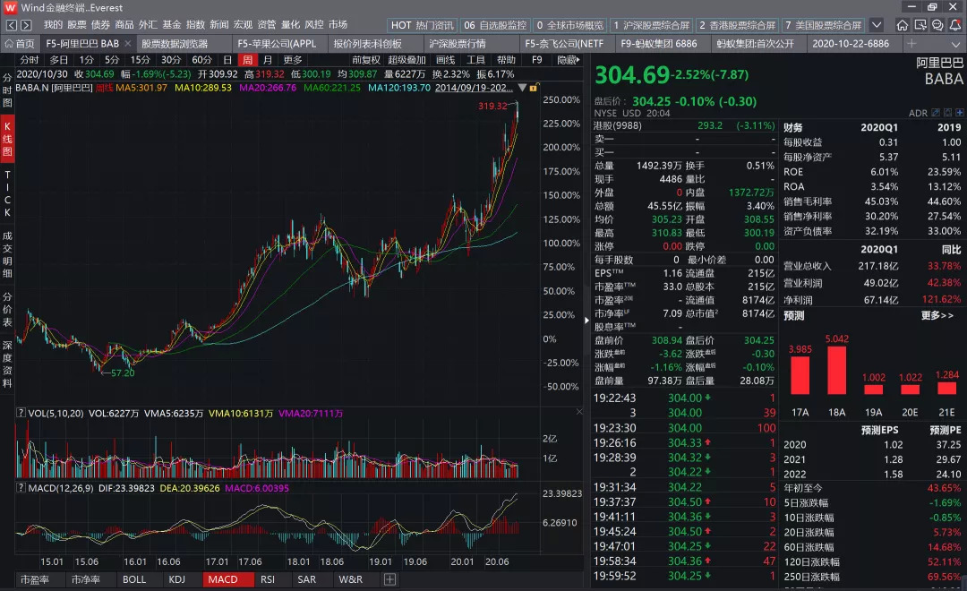This screenshot has width=967, height=591.
Task: Select the 周 weekly period
Action: coord(247,60)
